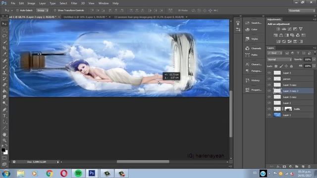317x178 pixels.
Task: Add a Curves adjustment
Action: click(x=289, y=29)
